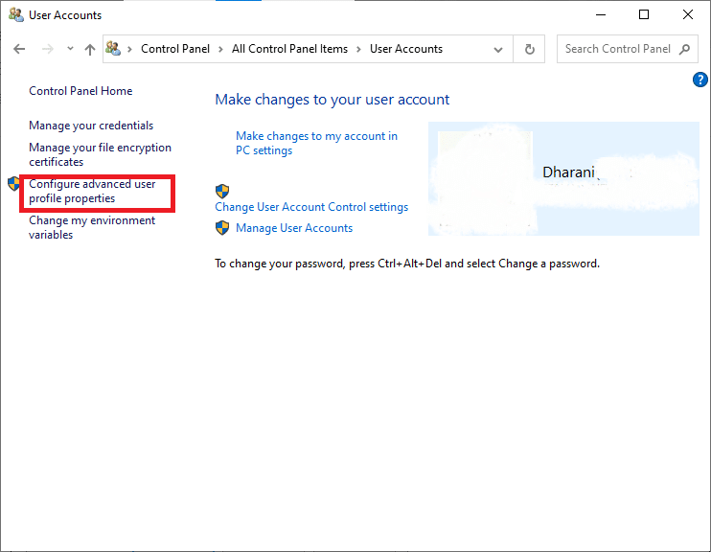Screen dimensions: 711x552
Task: Go up one level with Up arrow
Action: 89,49
